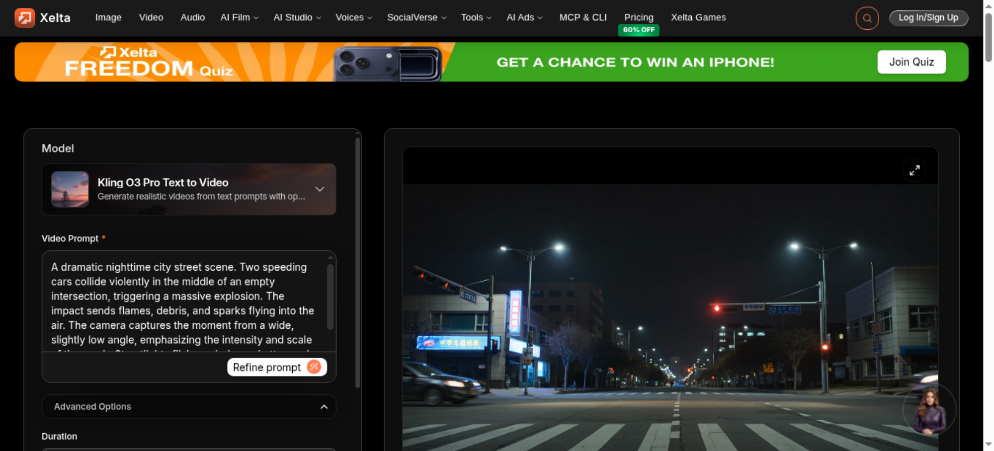Open the AI Ads menu
Image resolution: width=994 pixels, height=451 pixels.
pos(524,17)
